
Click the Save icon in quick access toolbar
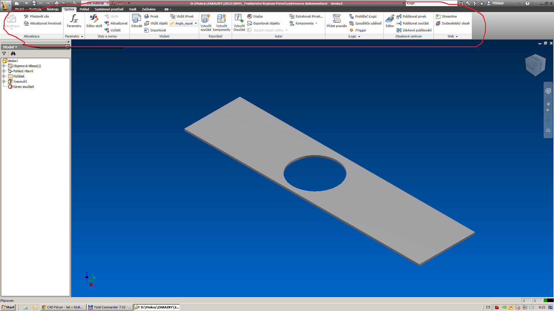tap(34, 3)
